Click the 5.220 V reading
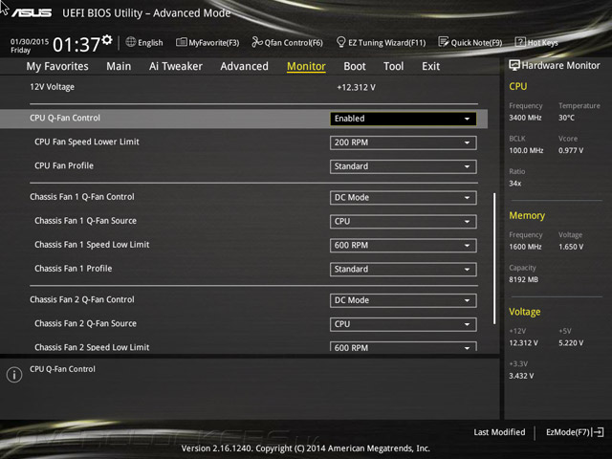612x459 pixels. coord(571,342)
